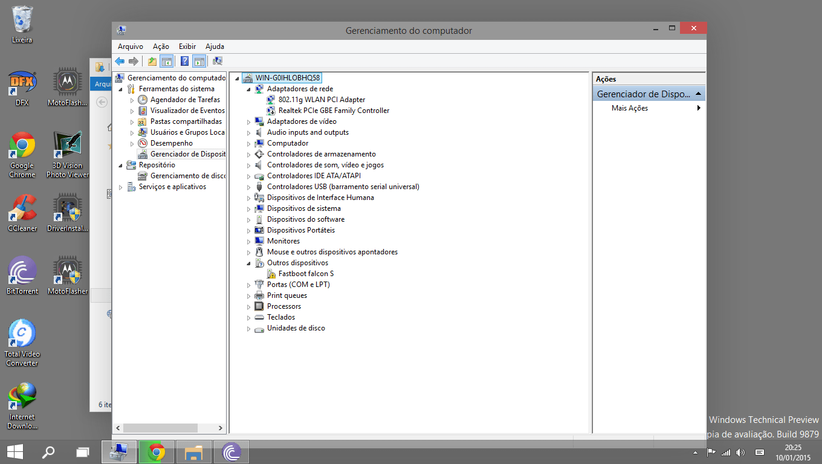Click the Processors chip icon
Screen dimensions: 822x464
259,306
